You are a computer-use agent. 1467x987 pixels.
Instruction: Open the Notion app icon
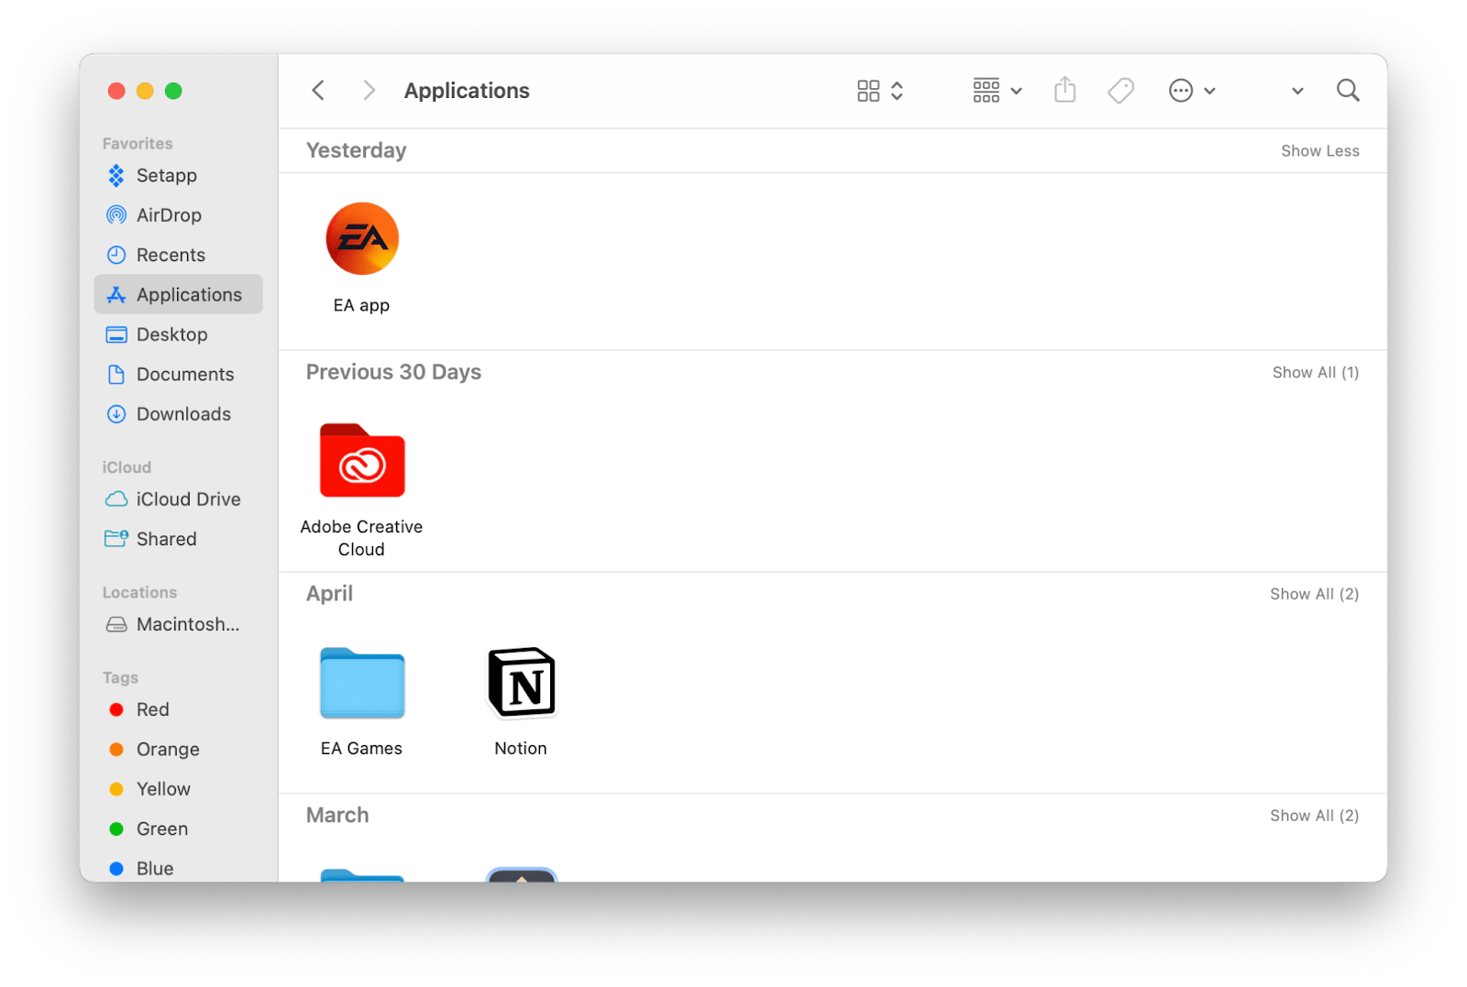tap(522, 682)
